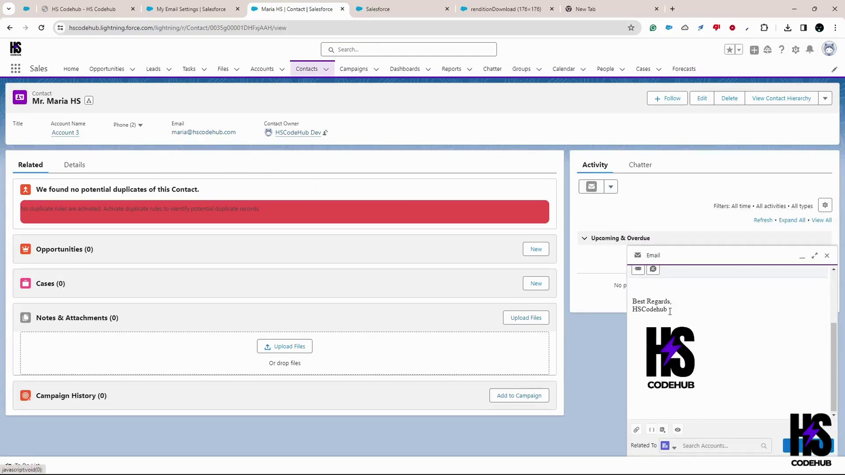Image resolution: width=845 pixels, height=475 pixels.
Task: Click New in the Opportunities section
Action: coord(536,249)
